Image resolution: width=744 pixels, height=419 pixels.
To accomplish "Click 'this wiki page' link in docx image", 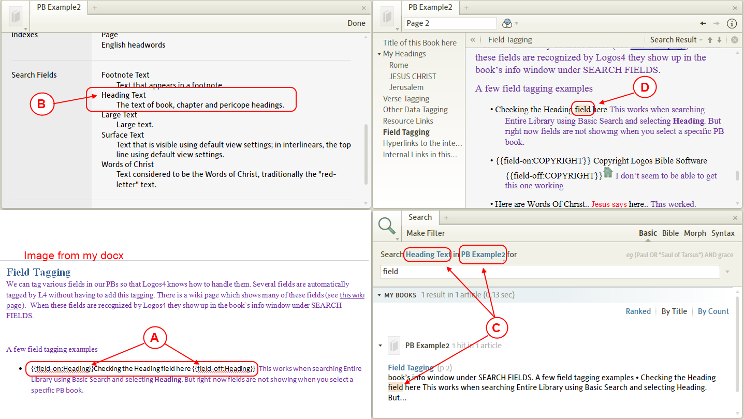I will point(352,295).
